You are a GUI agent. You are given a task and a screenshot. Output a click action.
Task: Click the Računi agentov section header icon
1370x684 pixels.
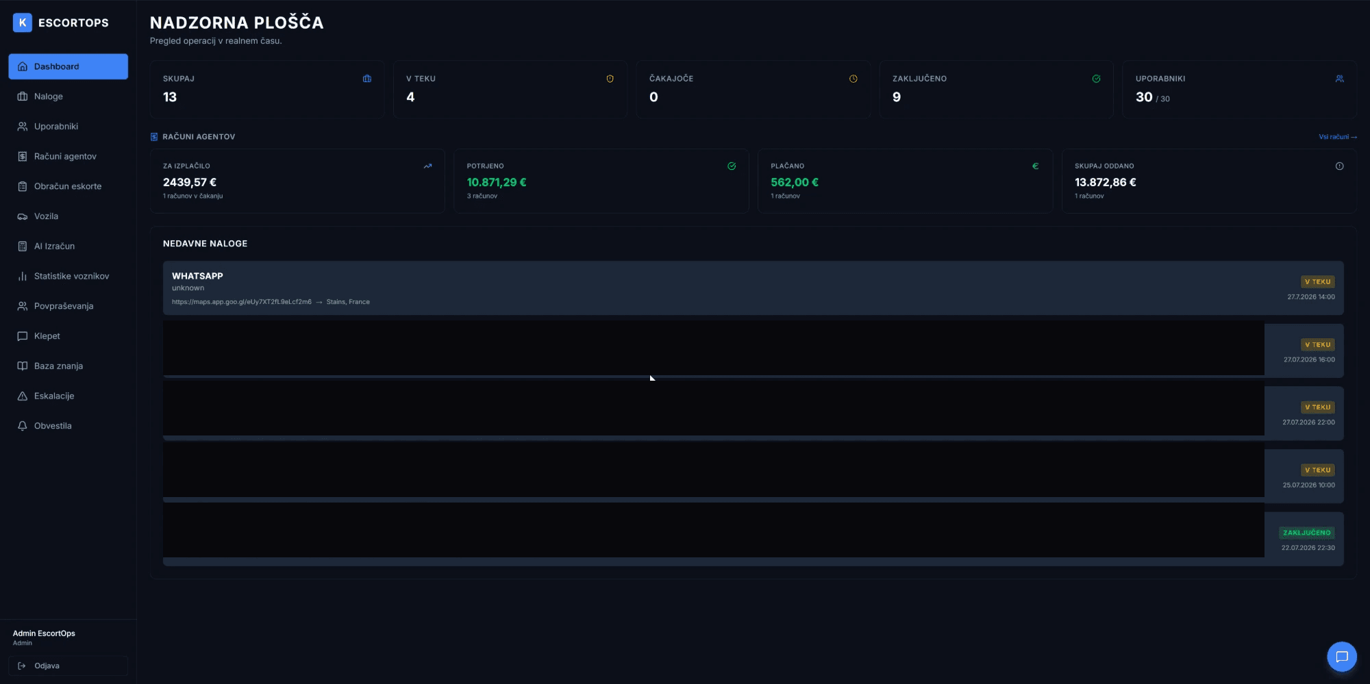pyautogui.click(x=154, y=137)
